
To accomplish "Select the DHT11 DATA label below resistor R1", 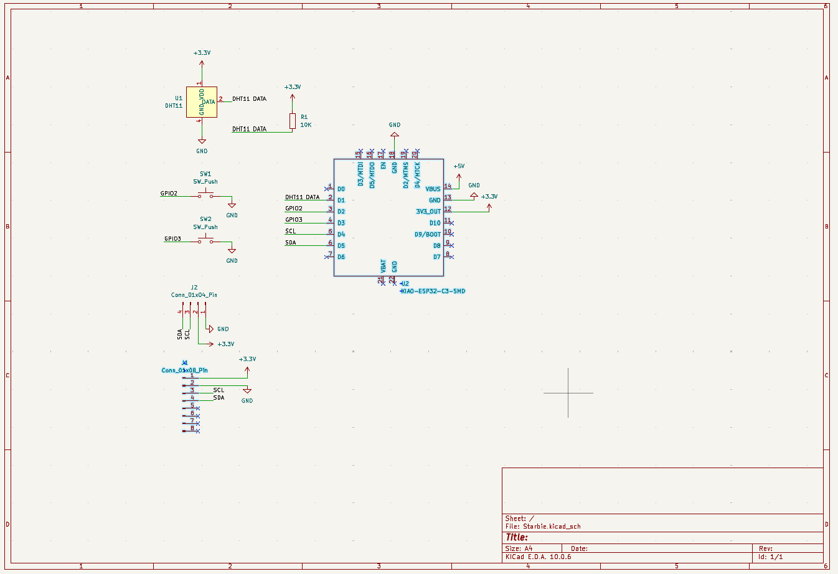I will coord(249,129).
